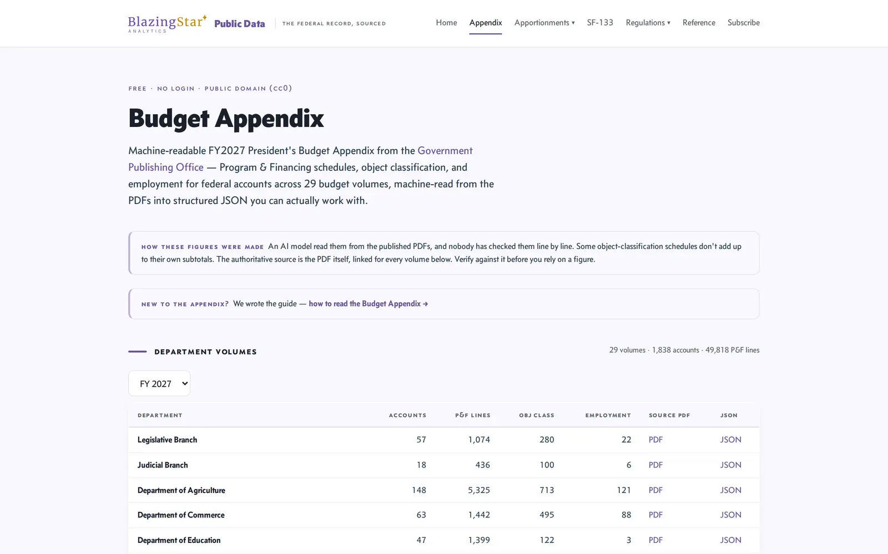Open the how to read the Budget Appendix guide
The width and height of the screenshot is (888, 554).
tap(369, 304)
